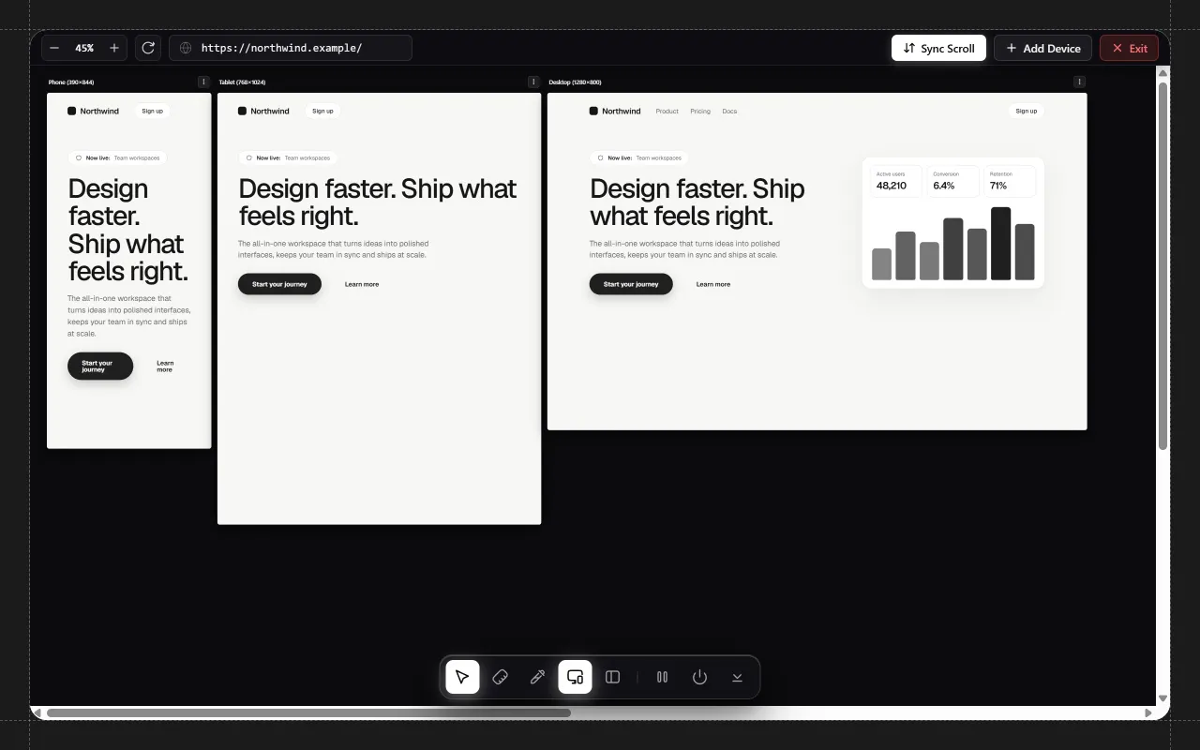
Task: Open Tablet device options menu (three dots)
Action: 533,82
